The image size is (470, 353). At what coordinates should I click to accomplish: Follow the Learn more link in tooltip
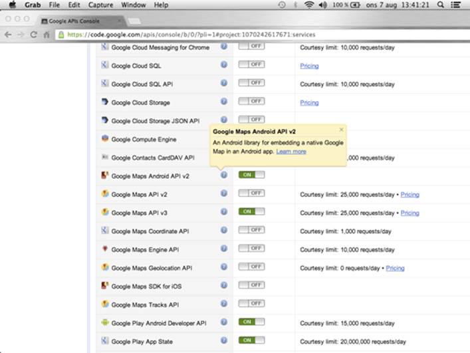coord(291,152)
